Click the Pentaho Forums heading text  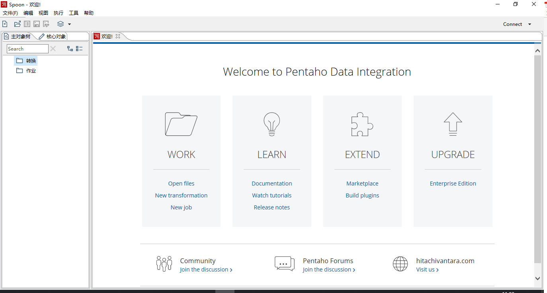(328, 261)
